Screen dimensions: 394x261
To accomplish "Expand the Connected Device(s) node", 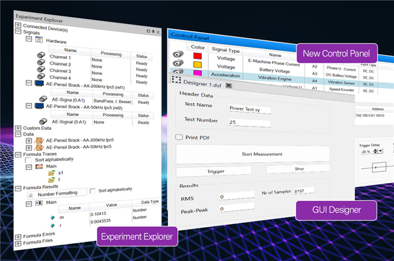I will pos(17,26).
